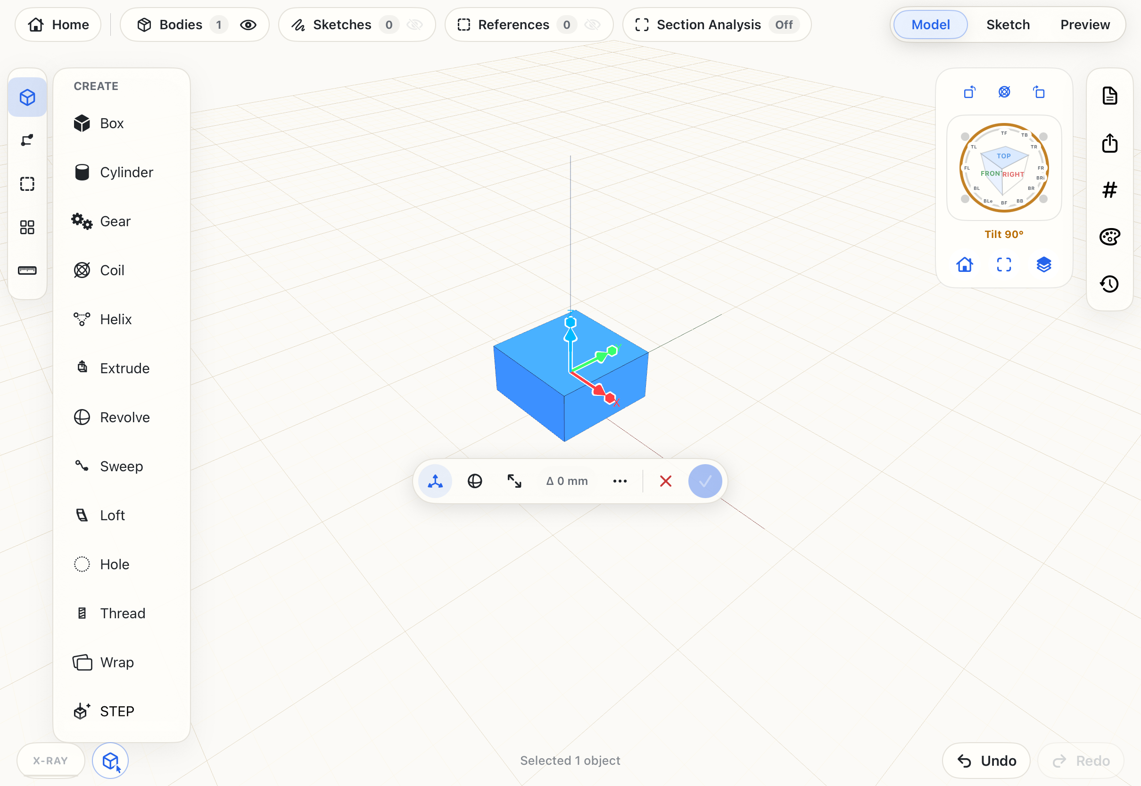Toggle Sketches visibility eye
The height and width of the screenshot is (786, 1141).
(x=415, y=25)
